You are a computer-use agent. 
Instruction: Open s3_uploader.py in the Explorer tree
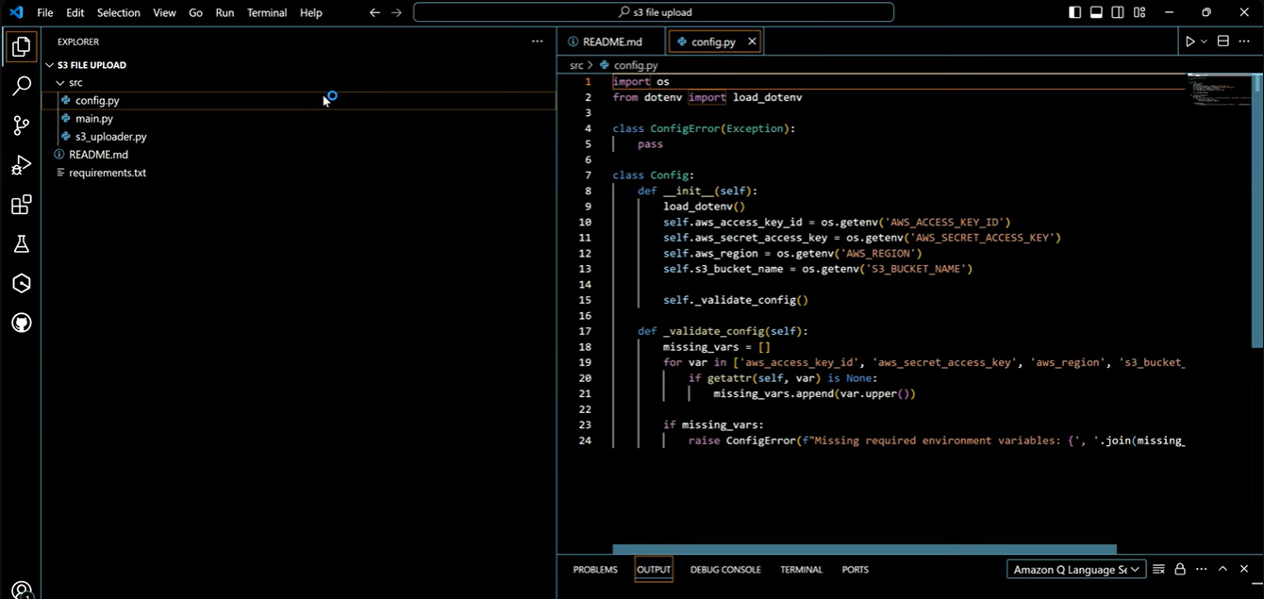pyautogui.click(x=298, y=137)
